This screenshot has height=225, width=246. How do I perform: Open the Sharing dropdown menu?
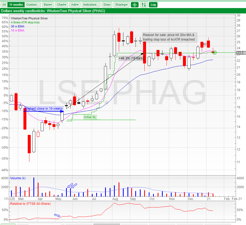122,5
